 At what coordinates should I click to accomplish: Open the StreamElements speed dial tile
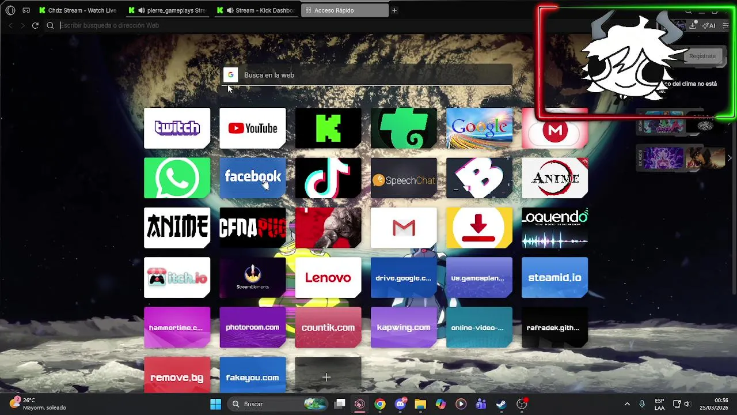click(252, 278)
